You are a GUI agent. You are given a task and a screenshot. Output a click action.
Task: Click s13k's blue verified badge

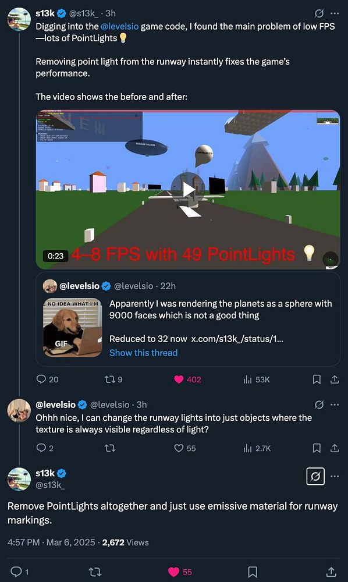pos(61,10)
